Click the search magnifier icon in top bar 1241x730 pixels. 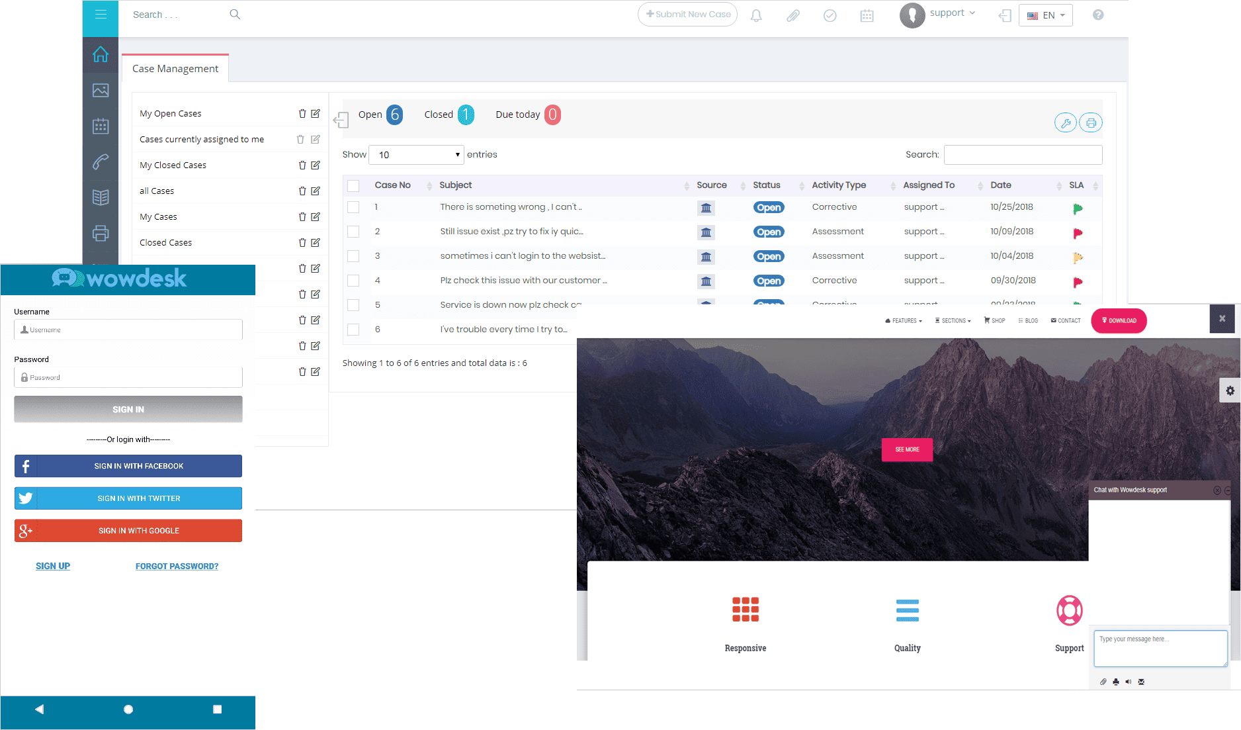click(235, 14)
